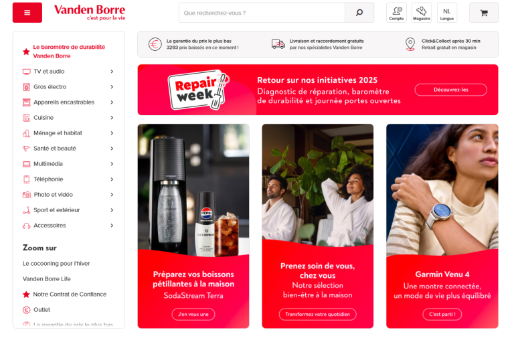Viewport: 514px width, 338px height.
Task: Open the shopping cart icon
Action: 483,13
